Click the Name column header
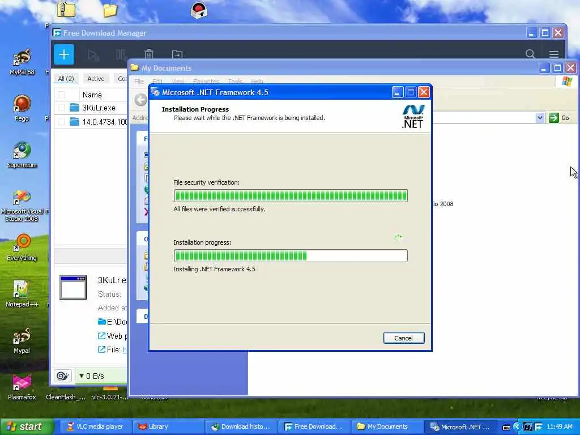580x435 pixels. point(92,95)
